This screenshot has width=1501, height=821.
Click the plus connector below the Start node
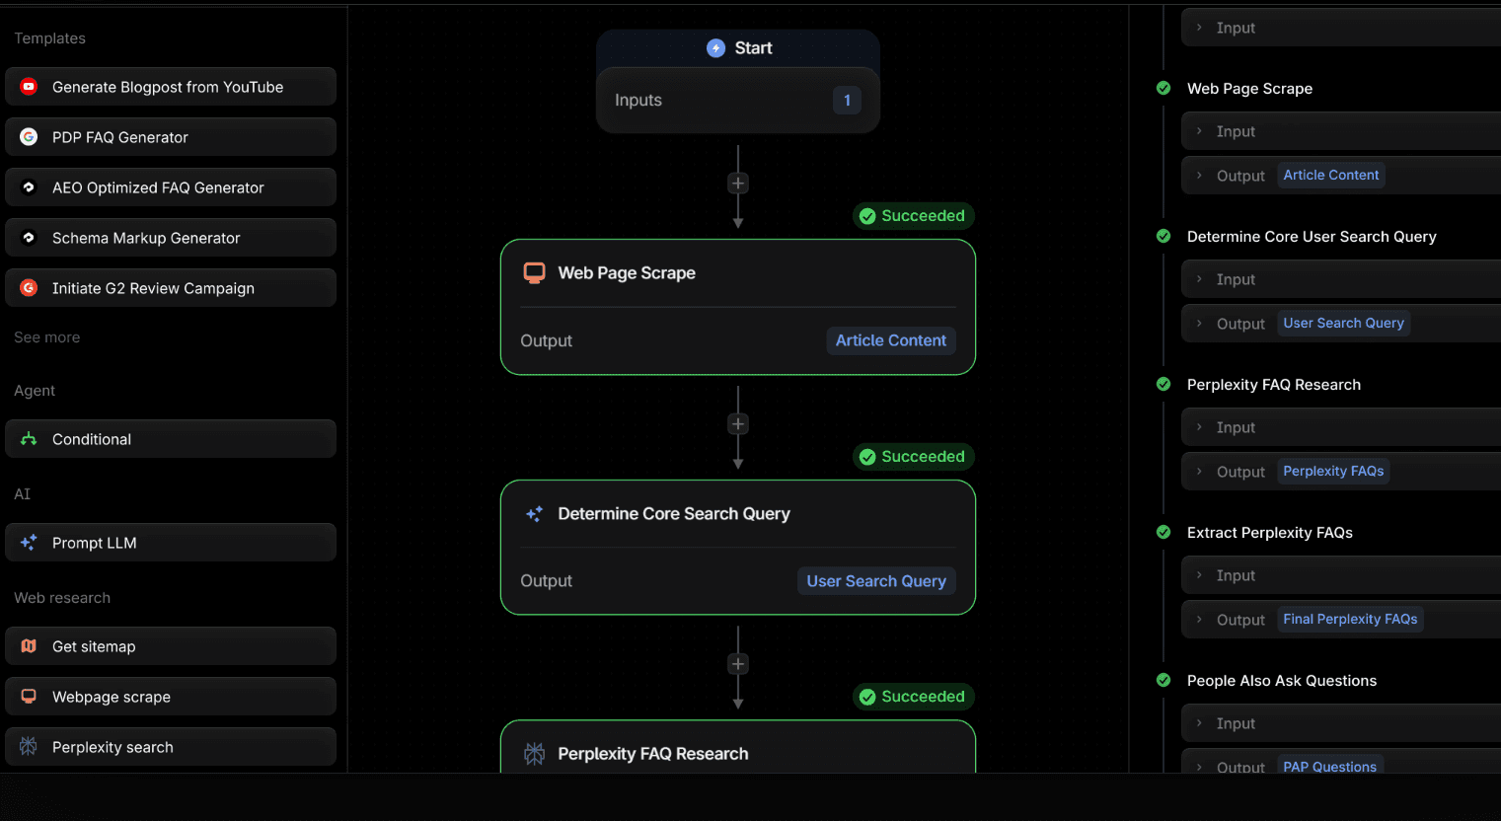coord(738,184)
